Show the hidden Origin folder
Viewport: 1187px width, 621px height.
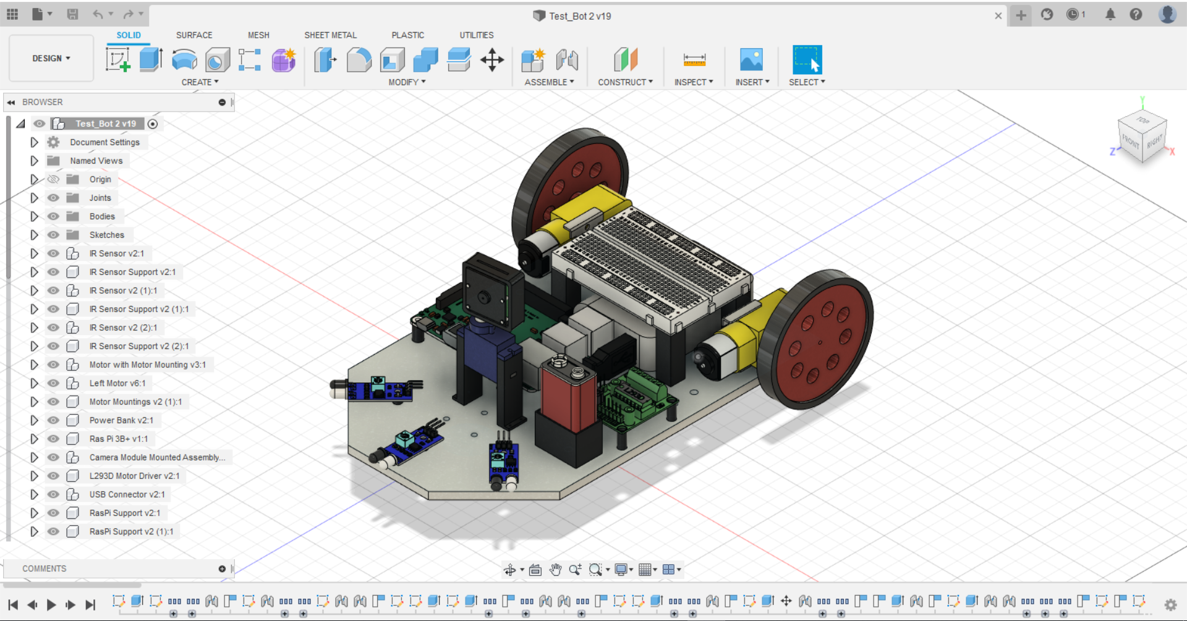coord(53,179)
